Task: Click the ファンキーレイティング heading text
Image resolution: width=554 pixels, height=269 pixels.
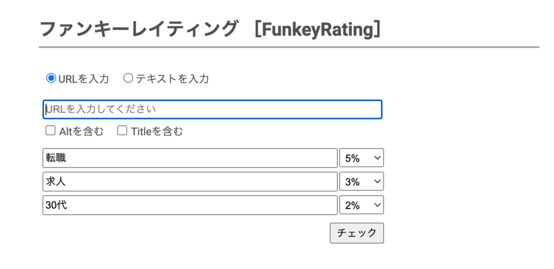Action: click(x=139, y=29)
